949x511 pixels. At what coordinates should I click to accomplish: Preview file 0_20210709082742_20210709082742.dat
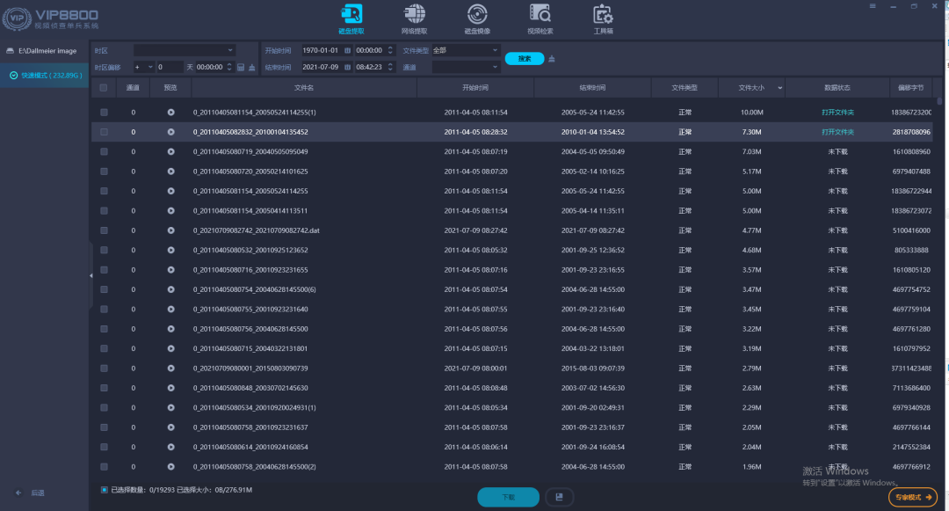tap(170, 230)
